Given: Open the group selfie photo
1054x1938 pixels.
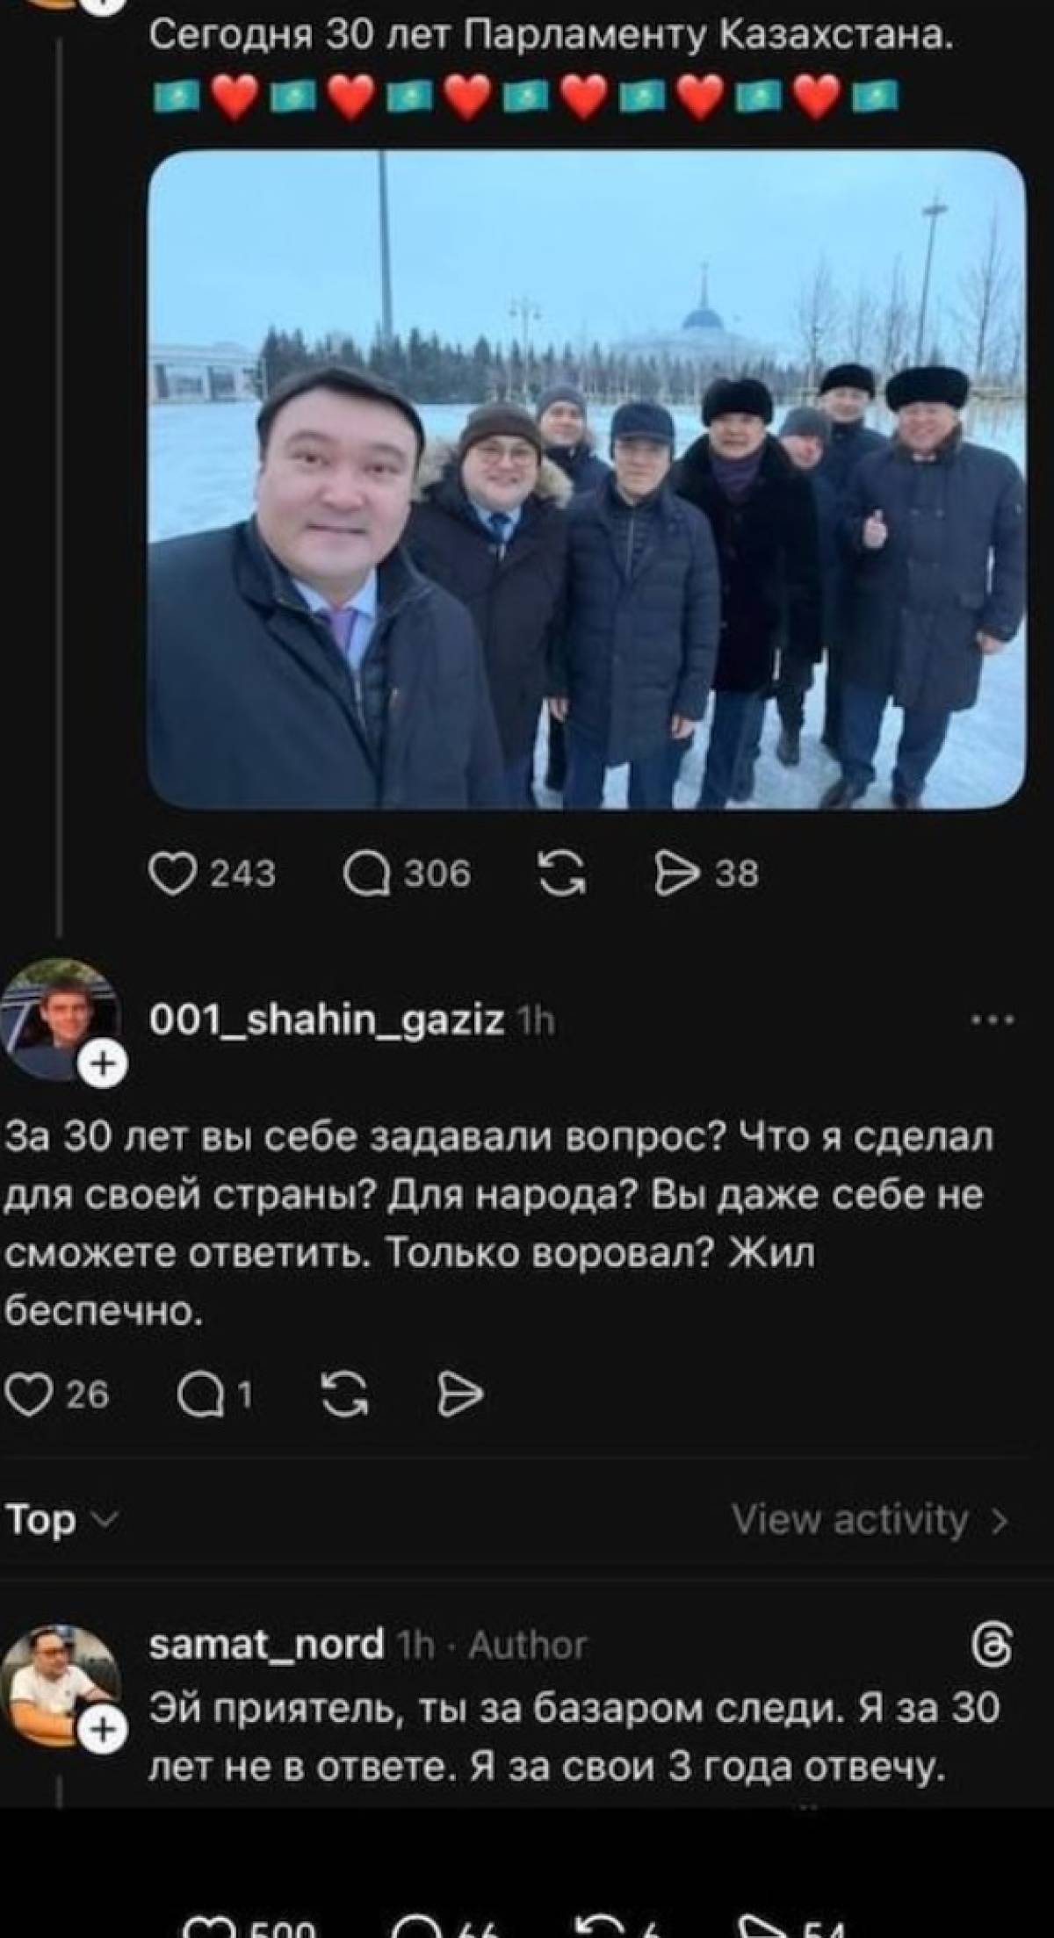Looking at the screenshot, I should click(x=587, y=479).
